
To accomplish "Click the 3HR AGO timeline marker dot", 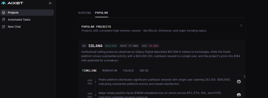I will (x=95, y=95).
